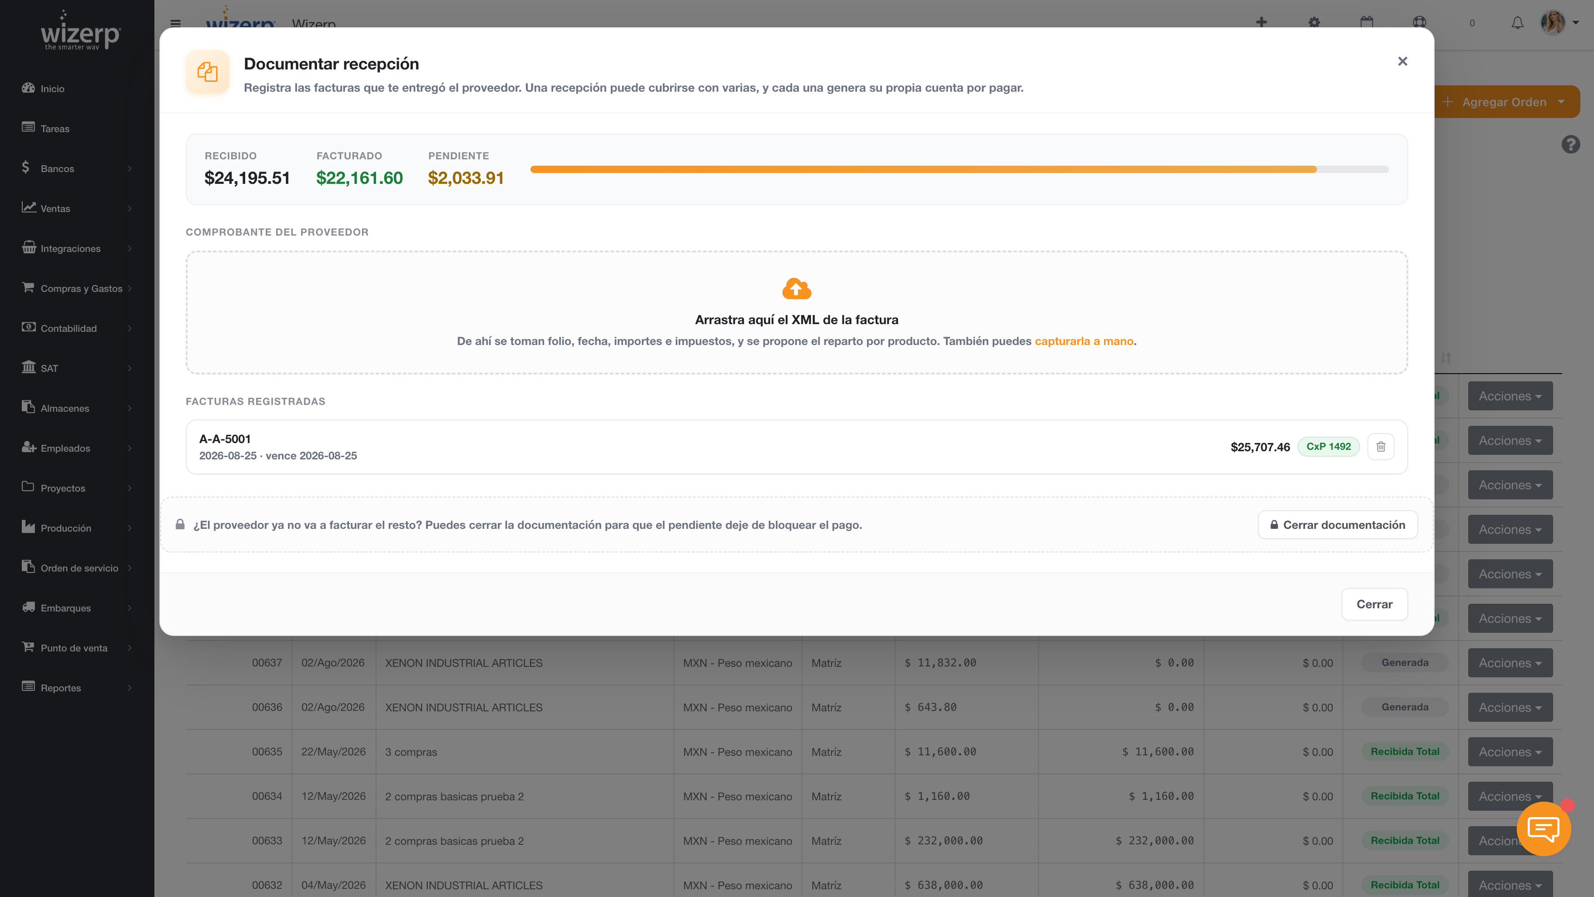Click the Cerrar button
1594x897 pixels.
point(1374,604)
